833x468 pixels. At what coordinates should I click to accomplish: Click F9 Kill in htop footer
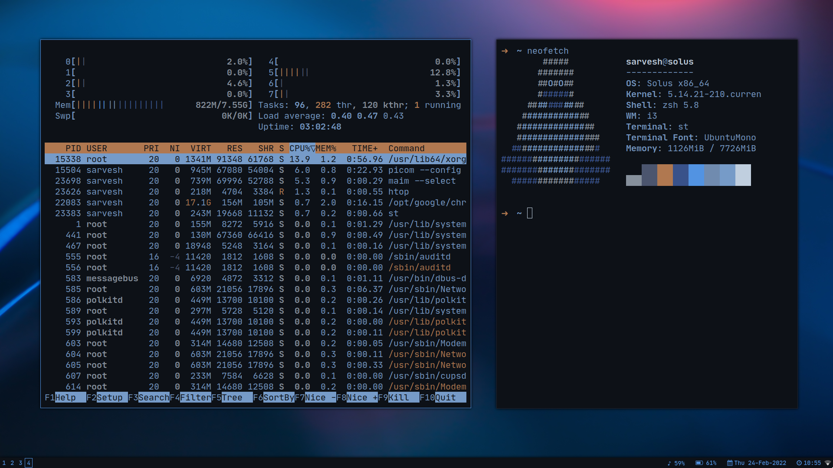coord(398,397)
